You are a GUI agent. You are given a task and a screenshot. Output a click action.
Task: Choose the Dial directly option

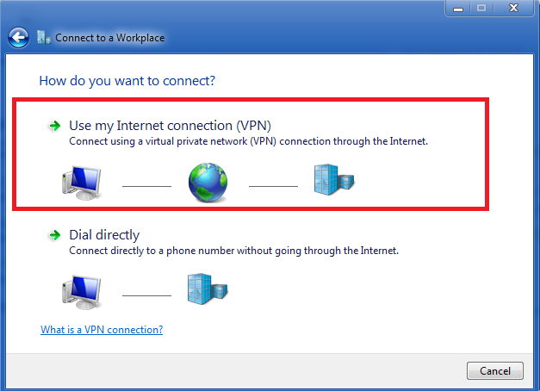(104, 235)
